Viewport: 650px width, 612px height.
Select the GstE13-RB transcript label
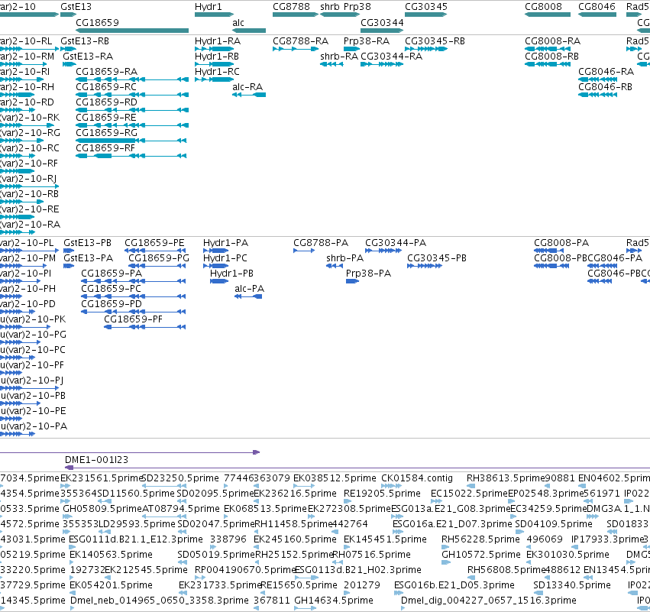[x=85, y=41]
